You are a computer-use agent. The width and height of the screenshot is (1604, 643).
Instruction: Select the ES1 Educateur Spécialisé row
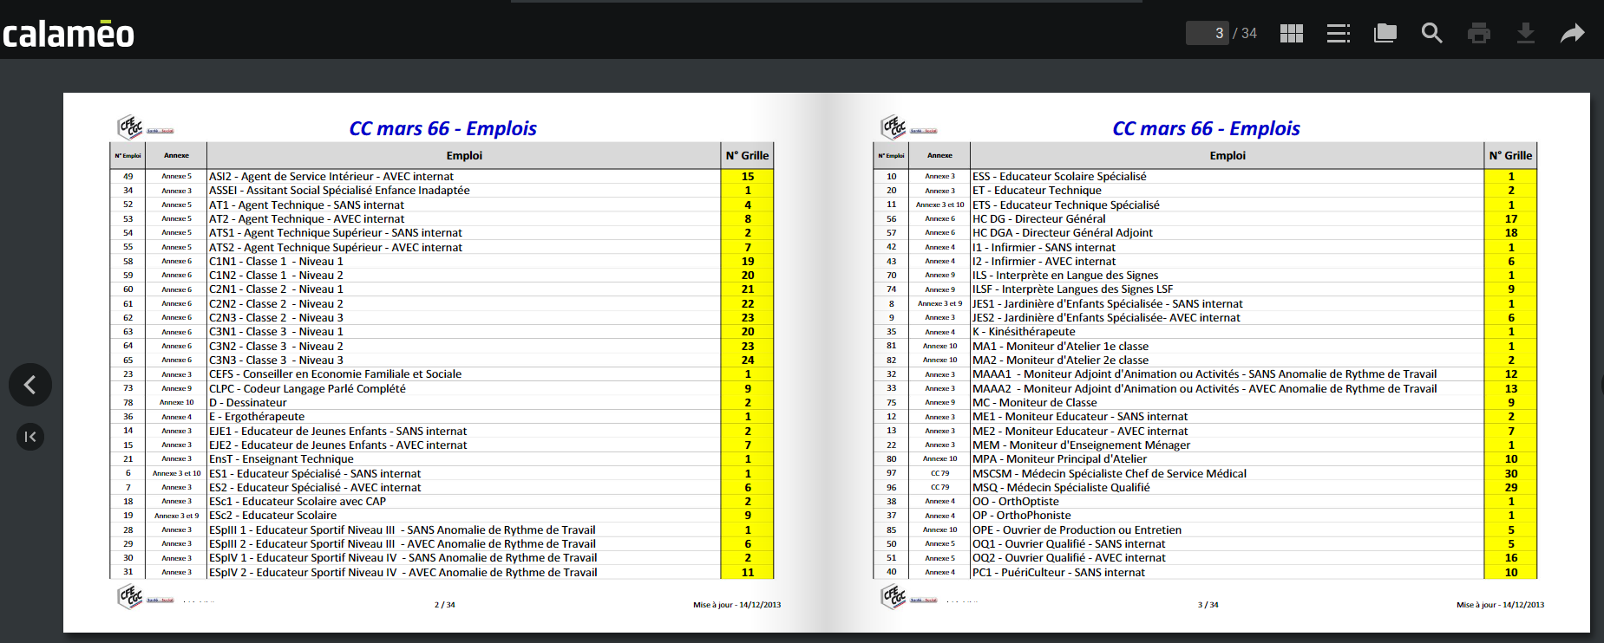442,473
